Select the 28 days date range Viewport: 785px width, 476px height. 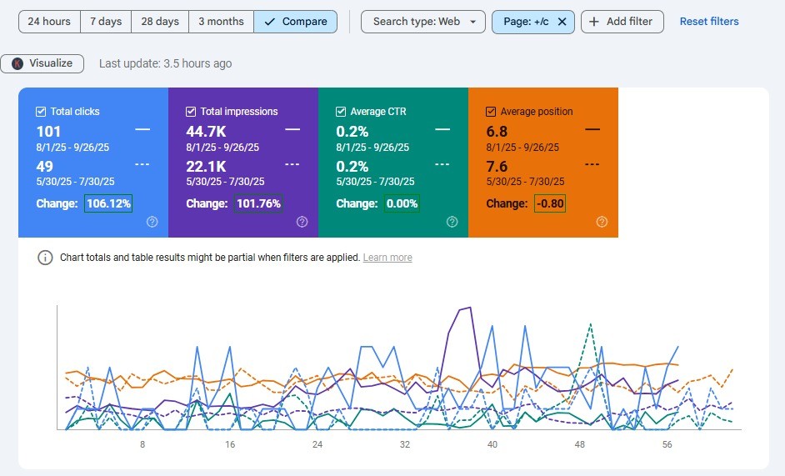160,22
